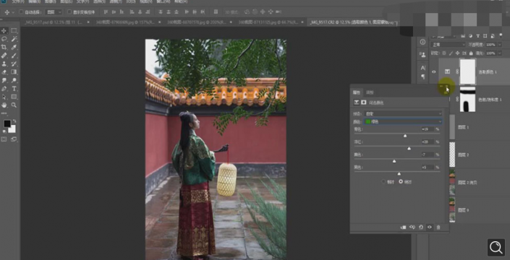Click the swap foreground/background colors icon
Screen dimensions: 510x260
14,121
